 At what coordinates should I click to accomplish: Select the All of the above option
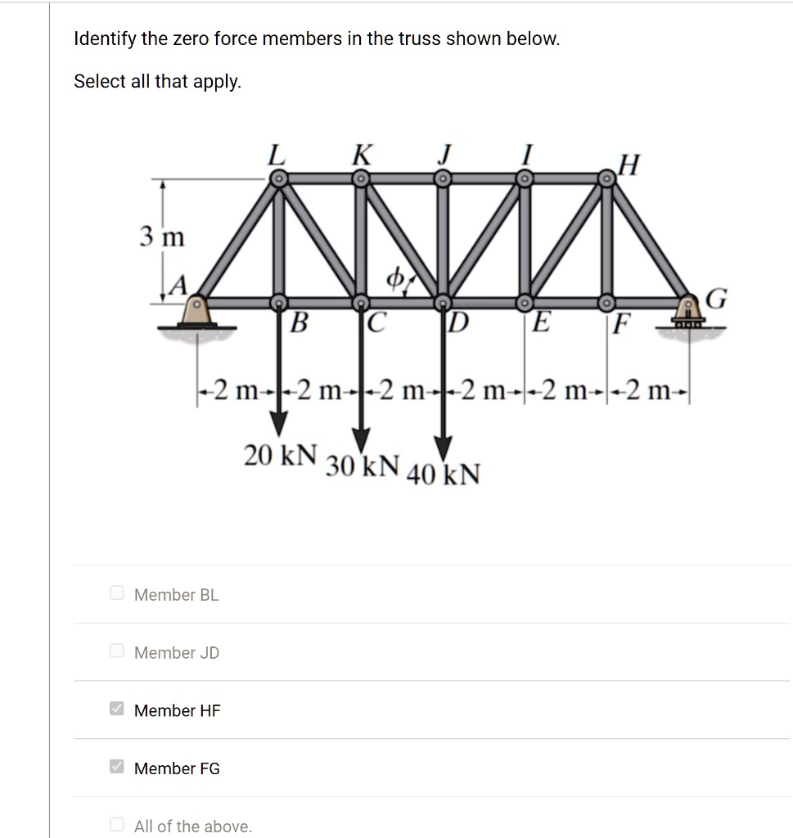[116, 823]
